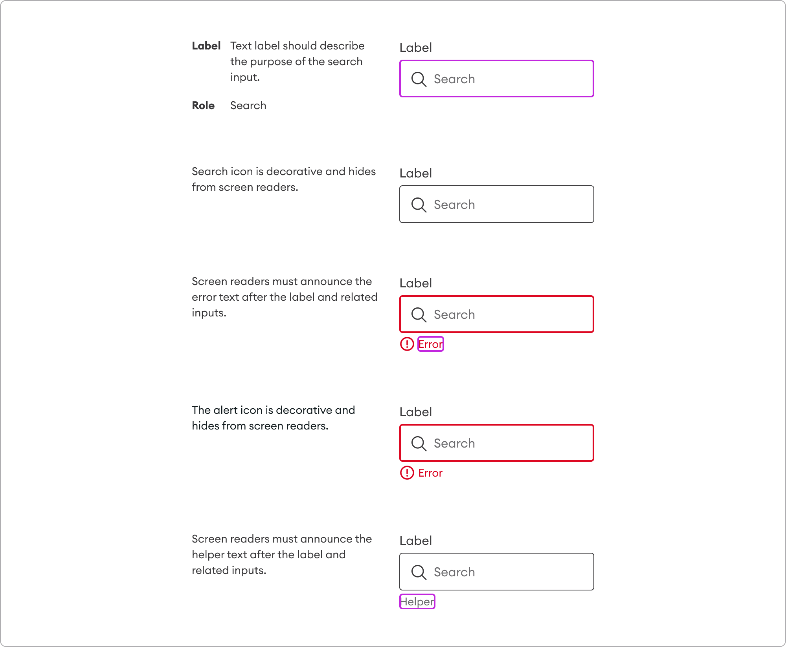The width and height of the screenshot is (786, 647).
Task: Click the red Search input above the highlighted Error
Action: [497, 314]
